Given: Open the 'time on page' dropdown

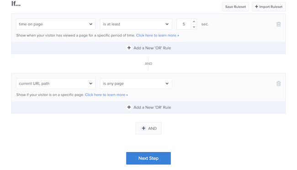Looking at the screenshot, I should click(x=56, y=24).
